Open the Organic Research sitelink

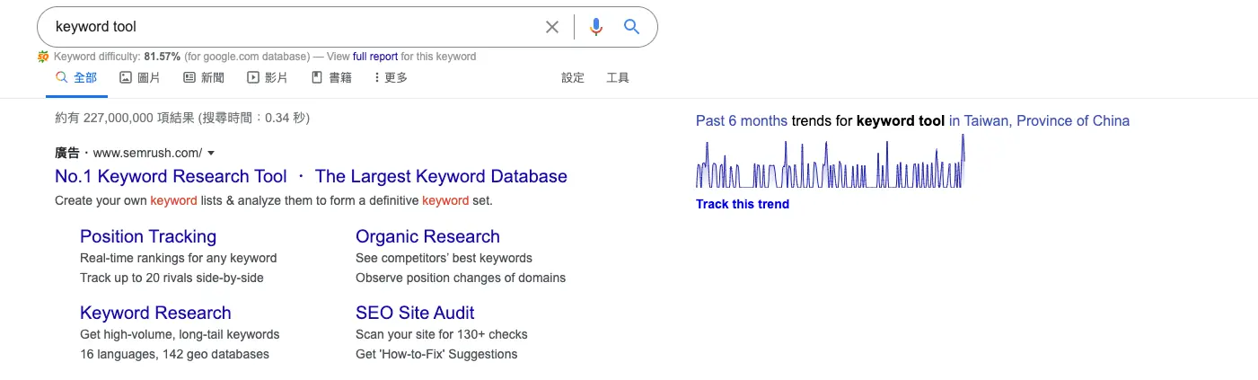coord(427,236)
